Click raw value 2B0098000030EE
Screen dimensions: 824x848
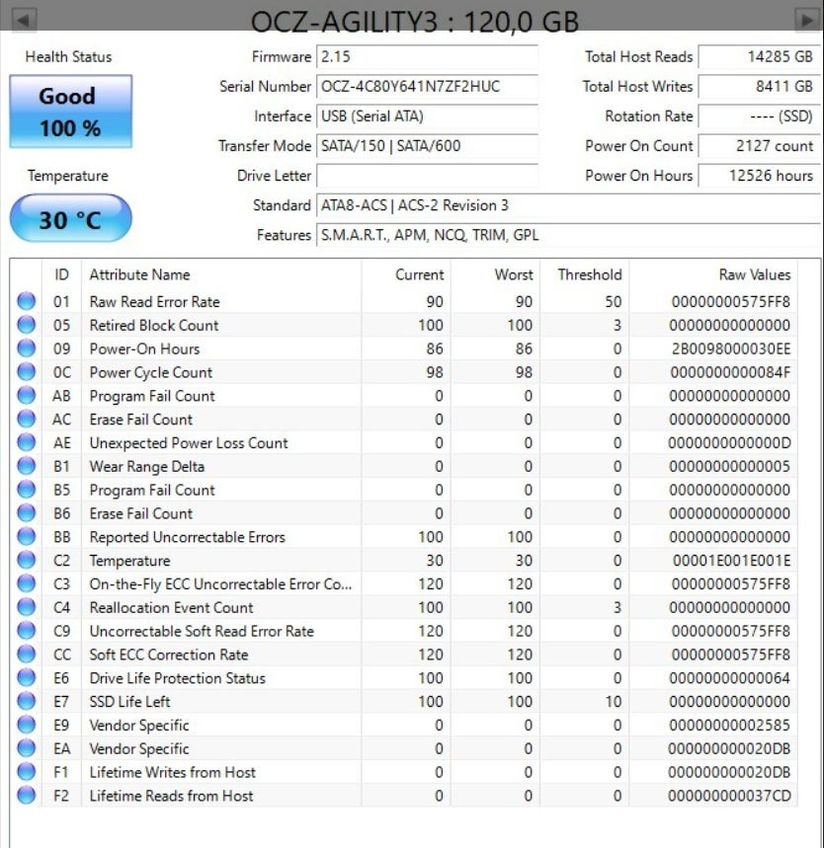click(731, 348)
